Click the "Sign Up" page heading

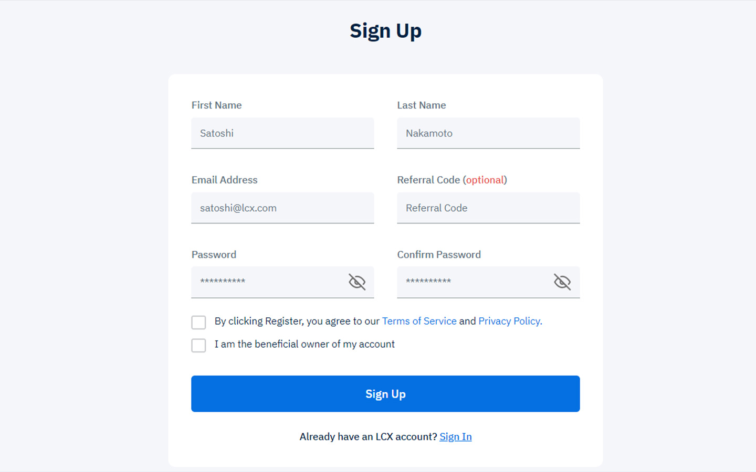(x=385, y=31)
